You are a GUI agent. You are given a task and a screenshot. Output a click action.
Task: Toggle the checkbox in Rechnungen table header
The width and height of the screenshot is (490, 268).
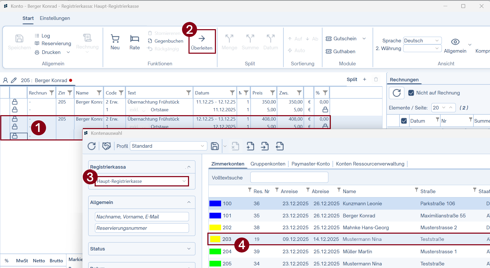tap(404, 121)
